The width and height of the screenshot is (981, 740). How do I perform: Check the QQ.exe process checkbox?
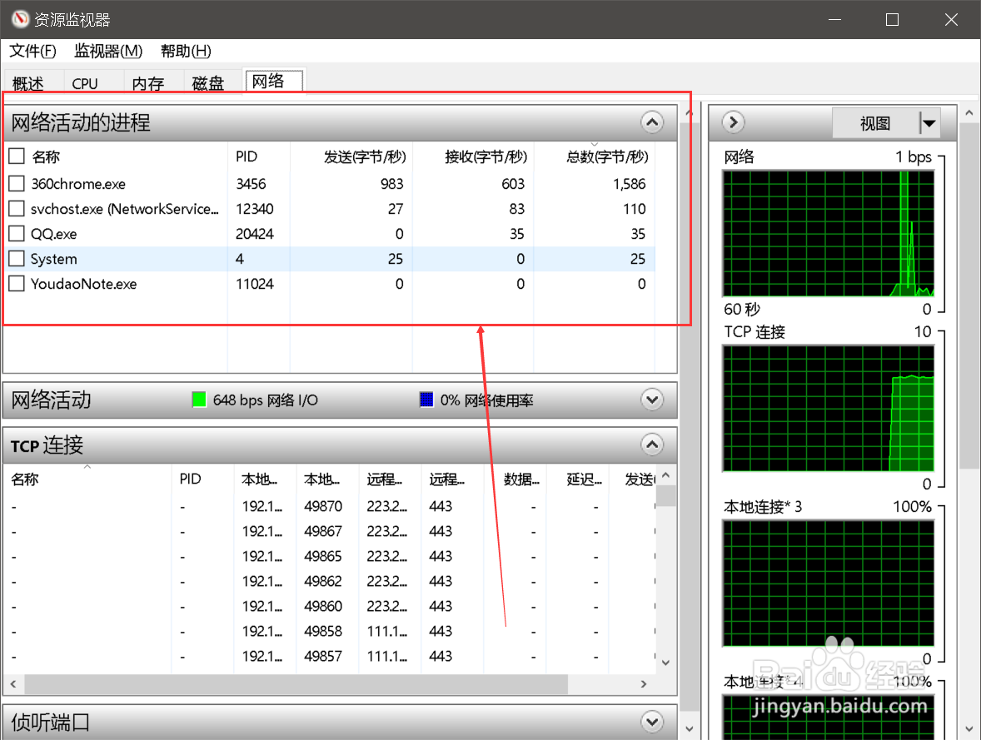click(17, 233)
